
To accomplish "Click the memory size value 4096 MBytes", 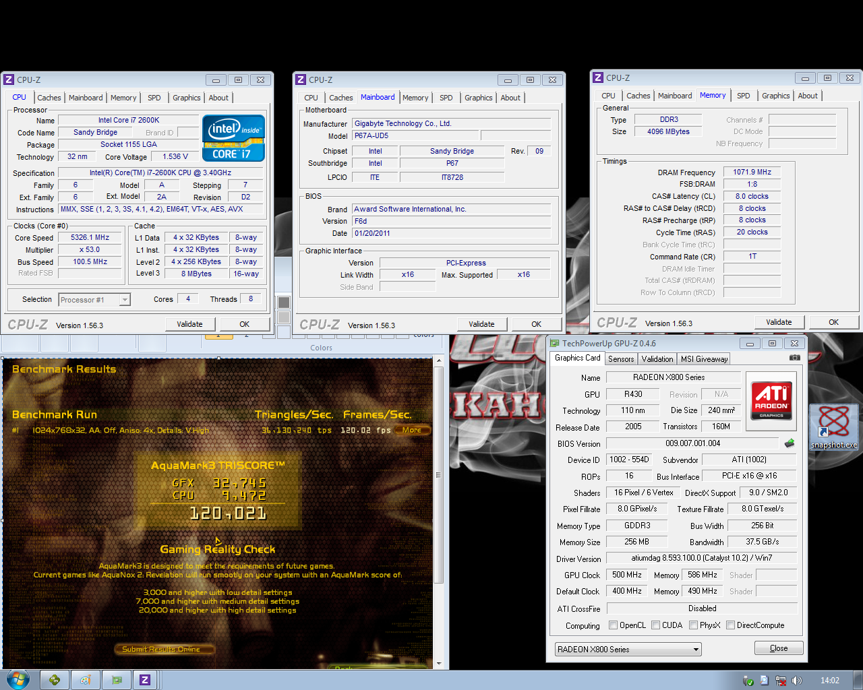I will (x=669, y=131).
